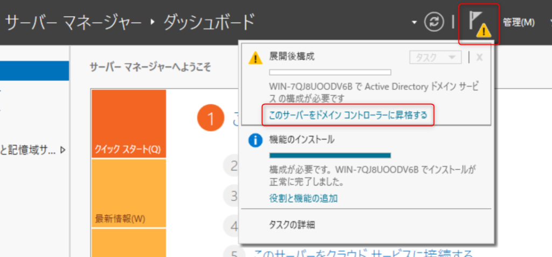The image size is (552, 257).
Task: Open the 管理(M) menu
Action: pos(518,23)
